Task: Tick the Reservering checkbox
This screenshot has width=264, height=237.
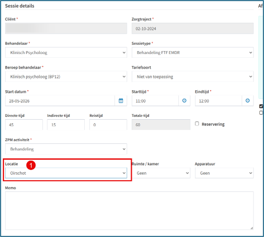Action: 197,124
